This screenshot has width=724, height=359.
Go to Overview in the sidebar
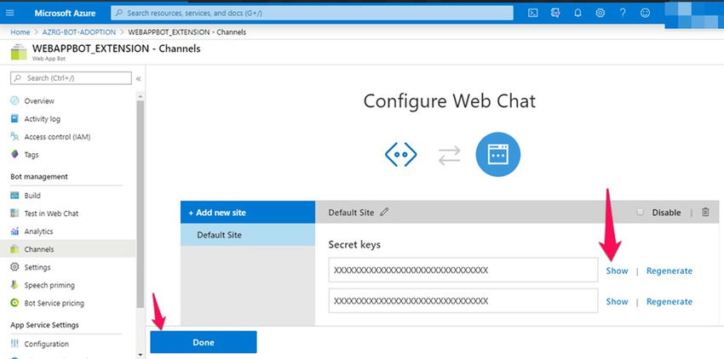point(38,101)
